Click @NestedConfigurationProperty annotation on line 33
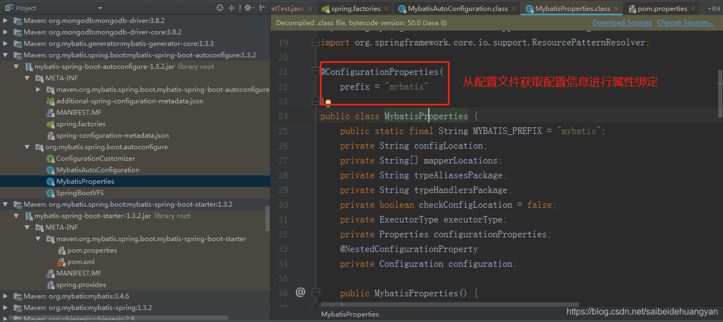 click(x=409, y=249)
